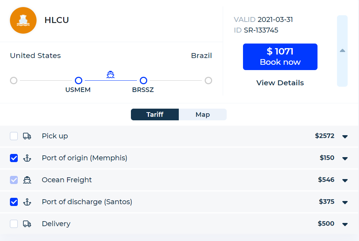Expand the Delivery $500 row arrow

[345, 224]
